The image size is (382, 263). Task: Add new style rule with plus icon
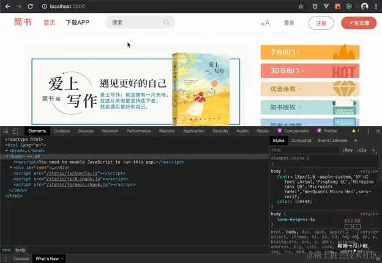click(x=373, y=150)
